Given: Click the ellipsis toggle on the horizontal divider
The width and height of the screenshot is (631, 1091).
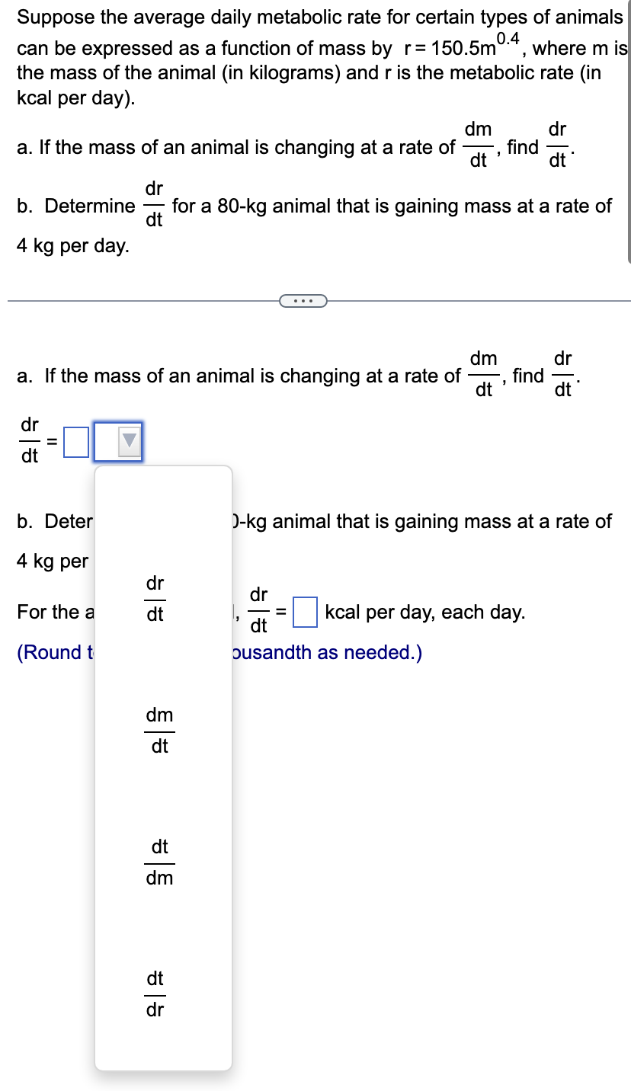Looking at the screenshot, I should [304, 301].
